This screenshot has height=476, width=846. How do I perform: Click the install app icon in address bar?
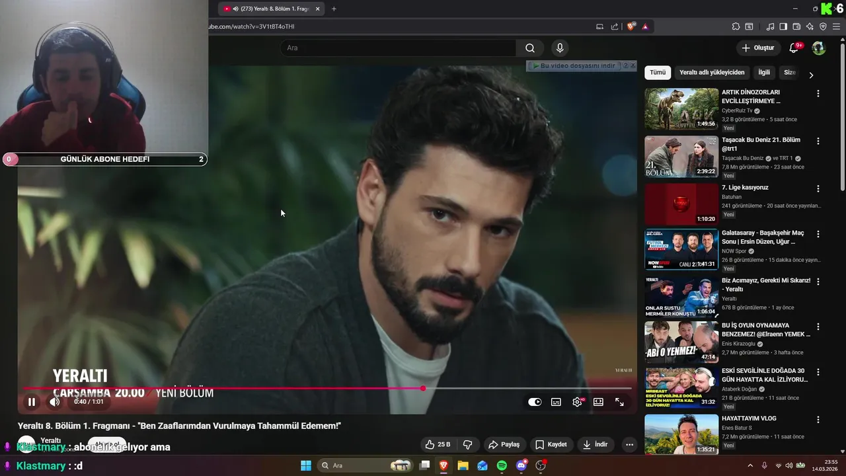[x=599, y=26]
